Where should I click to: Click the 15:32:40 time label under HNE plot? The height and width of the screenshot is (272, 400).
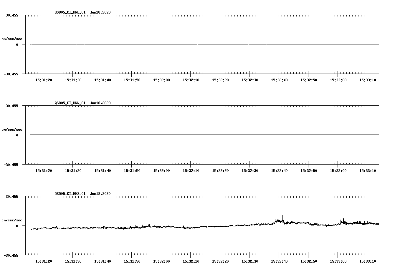tap(279, 80)
